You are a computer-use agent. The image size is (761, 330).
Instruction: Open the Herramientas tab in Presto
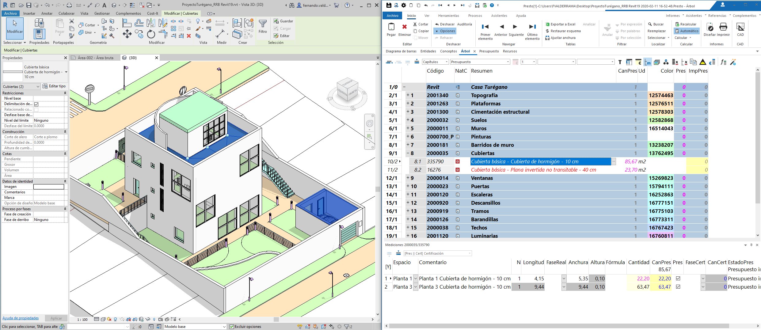pos(448,16)
